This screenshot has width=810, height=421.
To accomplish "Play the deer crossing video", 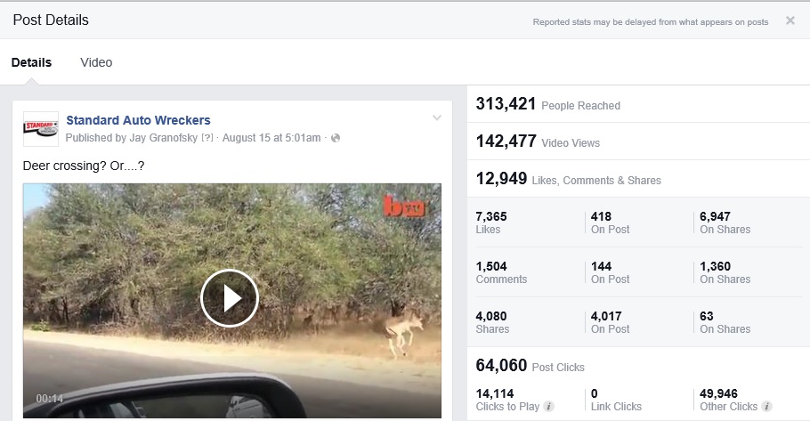I will point(230,297).
